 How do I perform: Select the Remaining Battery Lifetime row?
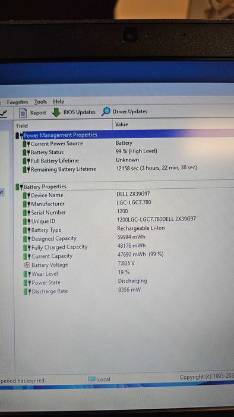coord(125,169)
